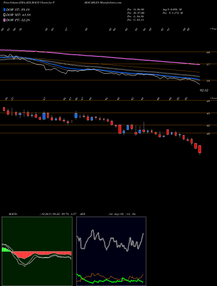Viewport: 217px width, 286px height.
Task: Click the 42 candlestick axis label
Action: click(208, 126)
